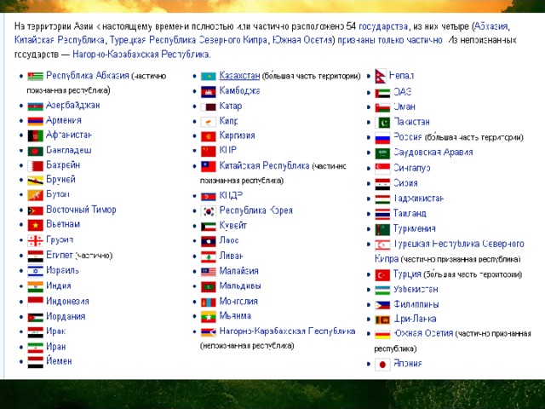Click the Pakistan flag icon

[382, 123]
